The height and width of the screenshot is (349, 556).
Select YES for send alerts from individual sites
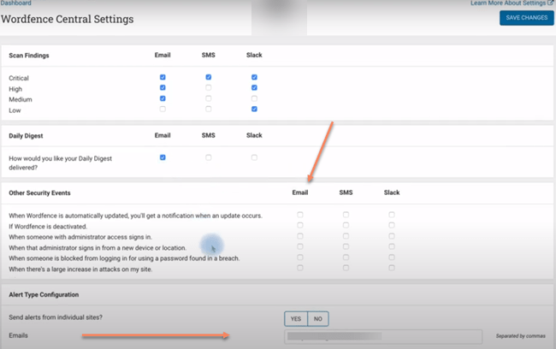(296, 319)
